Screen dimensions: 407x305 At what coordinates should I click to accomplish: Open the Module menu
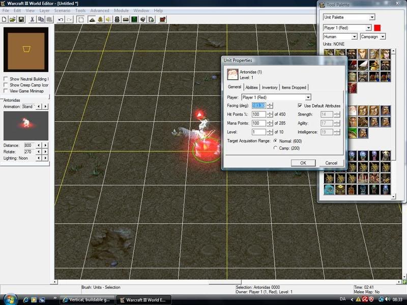tap(121, 11)
